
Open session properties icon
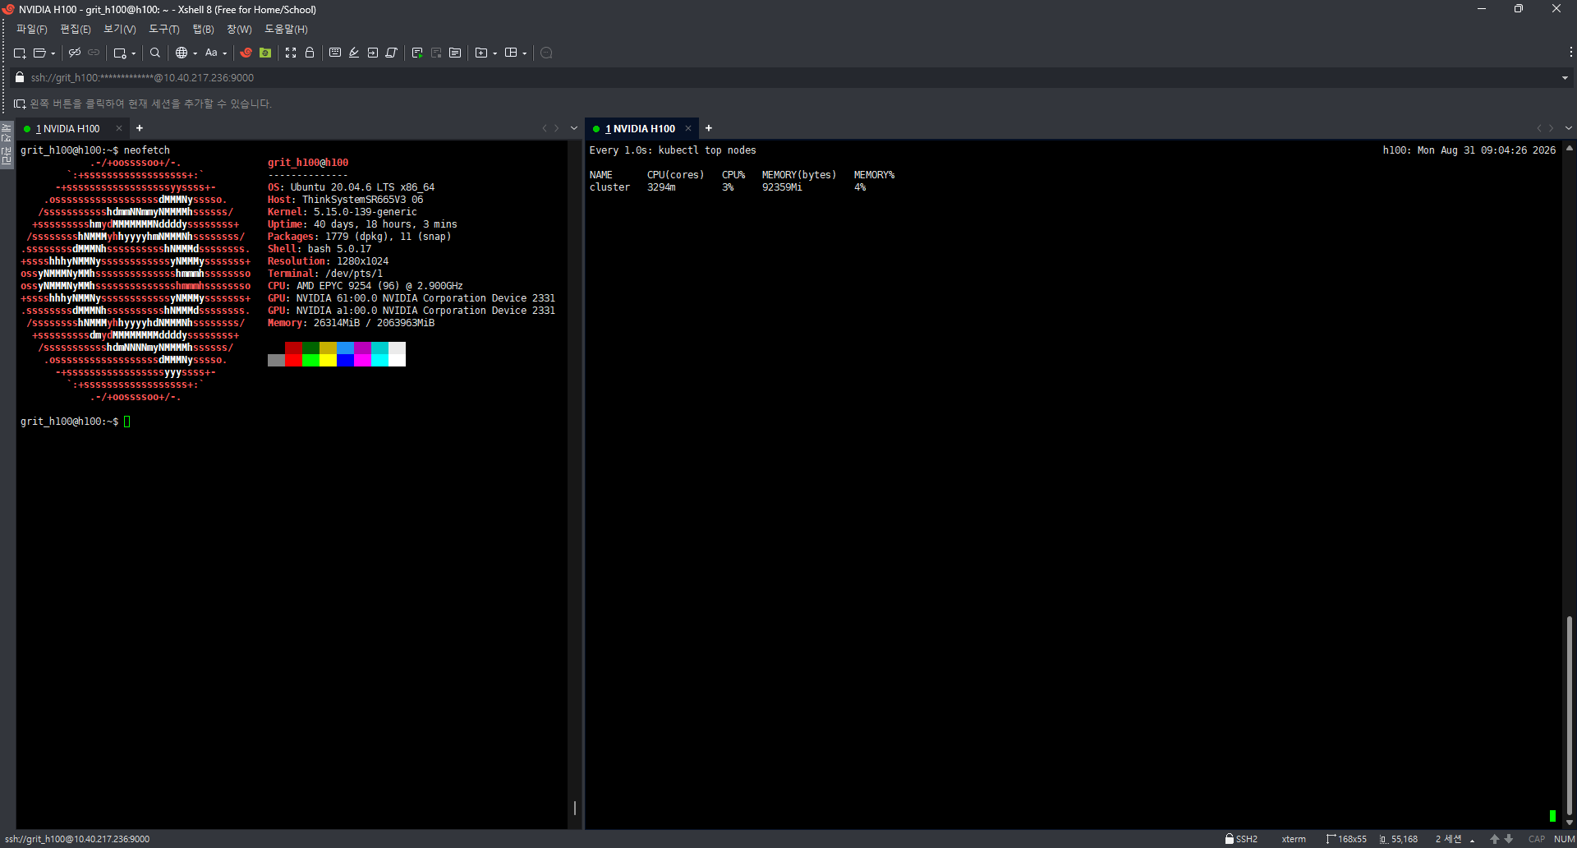(120, 53)
